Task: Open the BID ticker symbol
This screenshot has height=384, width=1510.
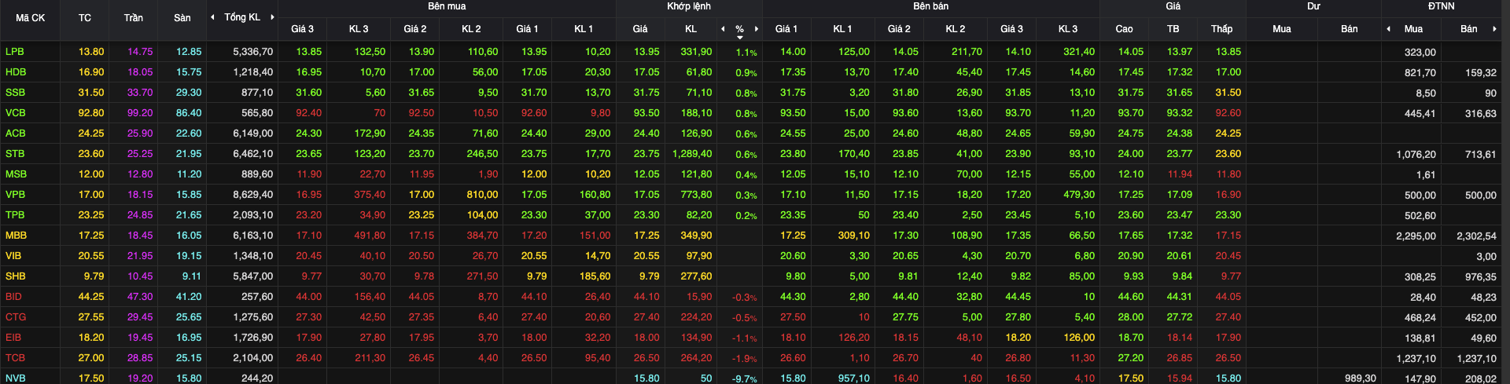Action: pos(13,296)
